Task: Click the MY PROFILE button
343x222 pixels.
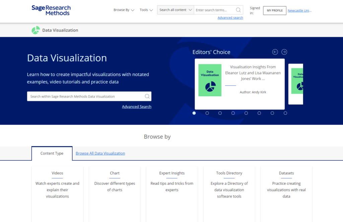Action: 275,10
